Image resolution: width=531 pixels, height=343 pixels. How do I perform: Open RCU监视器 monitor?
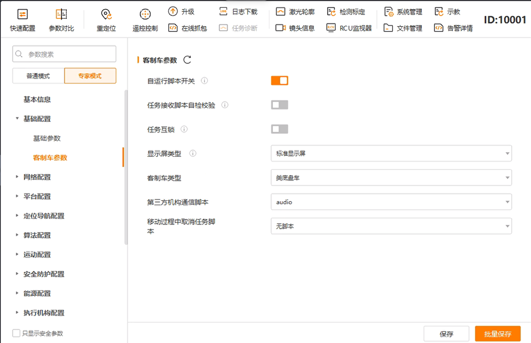click(349, 28)
